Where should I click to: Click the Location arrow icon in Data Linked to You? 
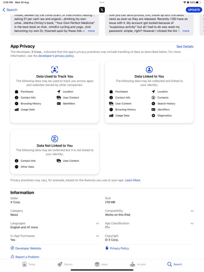pos(153,91)
